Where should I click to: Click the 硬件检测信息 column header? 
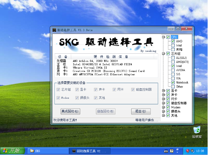112,57
